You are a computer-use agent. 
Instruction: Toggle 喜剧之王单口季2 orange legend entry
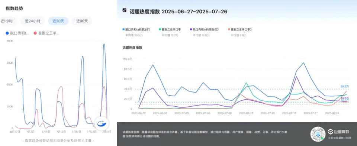(240, 30)
